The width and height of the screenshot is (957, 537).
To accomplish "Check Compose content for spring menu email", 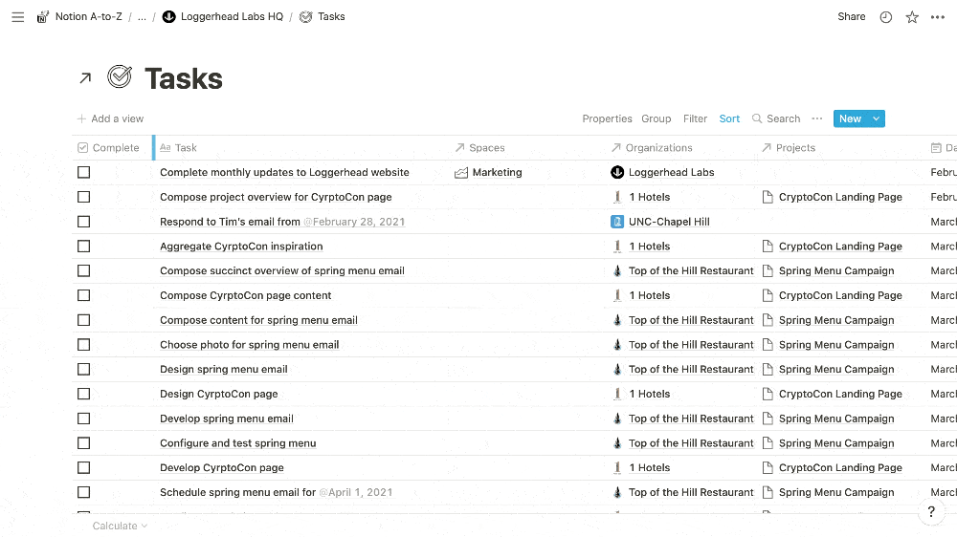I will click(x=83, y=320).
